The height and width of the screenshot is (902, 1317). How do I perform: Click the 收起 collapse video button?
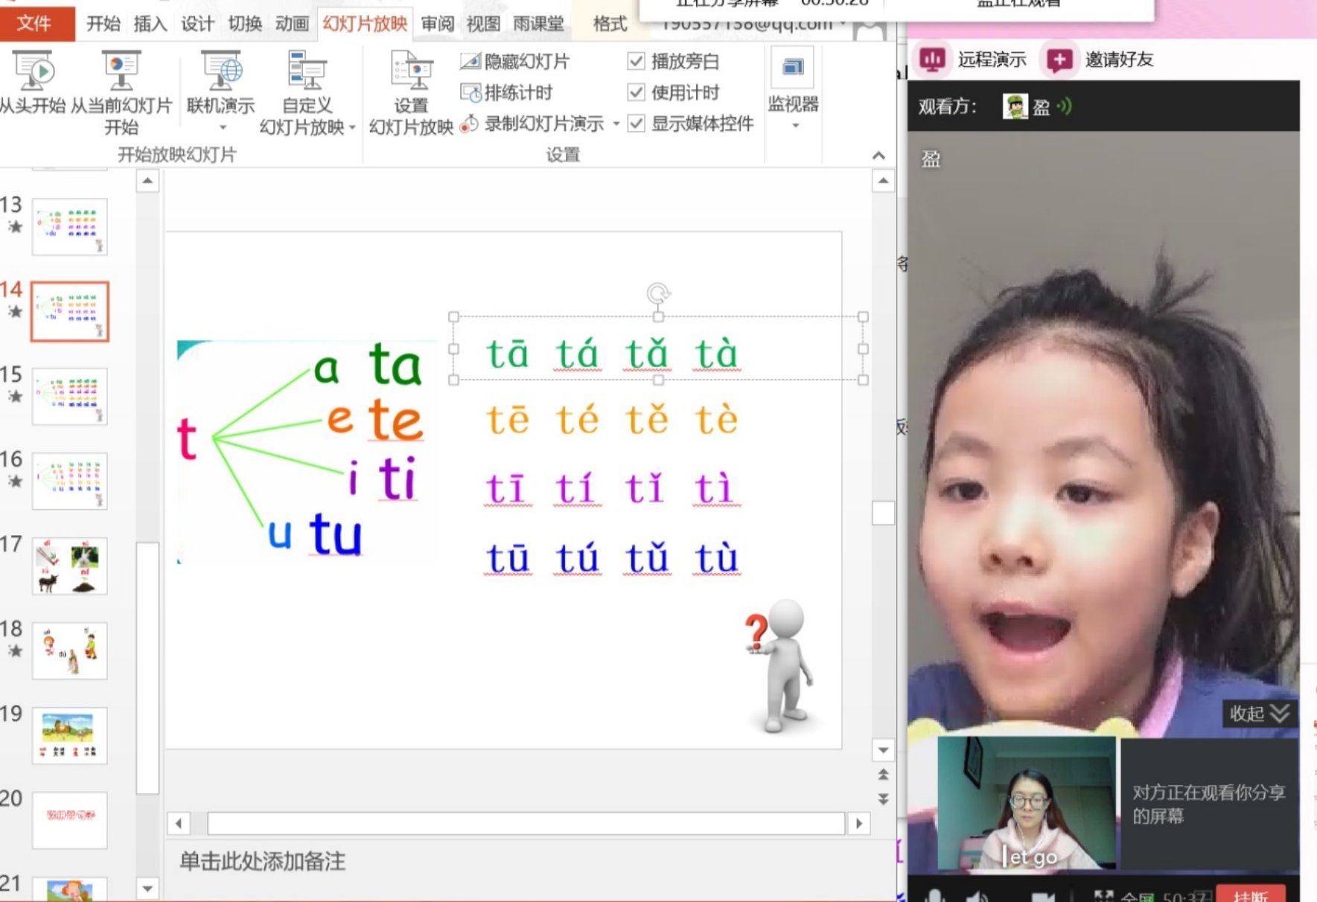(1258, 714)
